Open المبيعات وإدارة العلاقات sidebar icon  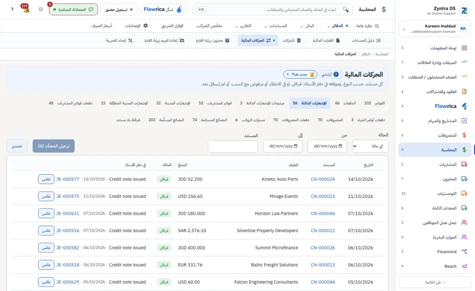click(x=464, y=62)
